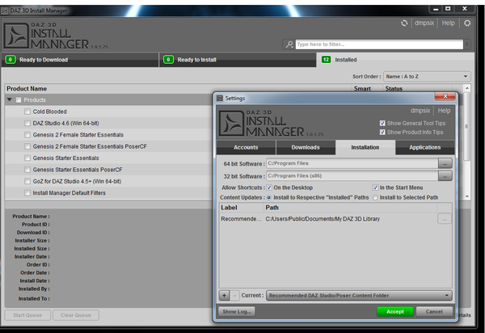485x333 pixels.
Task: Click the Label column header in Settings
Action: (229, 208)
